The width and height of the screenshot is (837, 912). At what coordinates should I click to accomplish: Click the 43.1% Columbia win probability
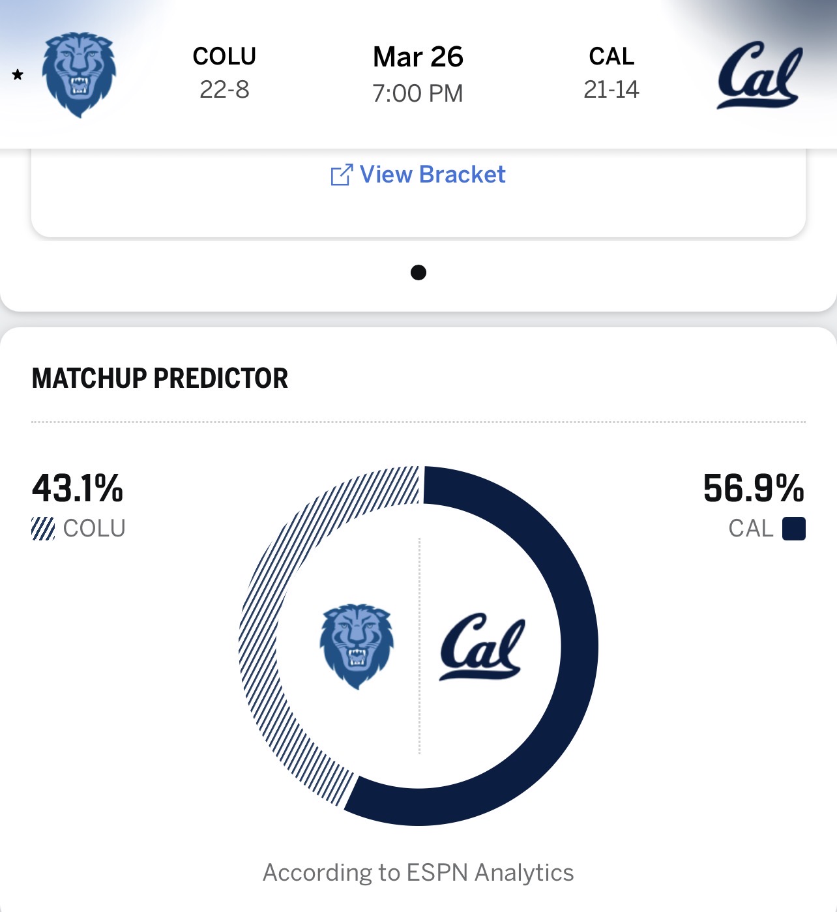coord(78,488)
